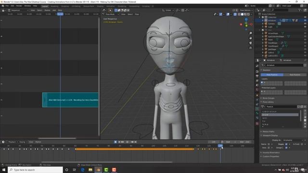Open the World properties tab
Image resolution: width=308 pixels, height=173 pixels.
(257, 90)
